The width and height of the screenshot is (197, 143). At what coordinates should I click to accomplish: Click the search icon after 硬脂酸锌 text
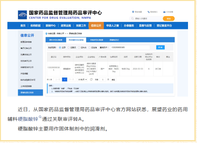click(x=40, y=118)
